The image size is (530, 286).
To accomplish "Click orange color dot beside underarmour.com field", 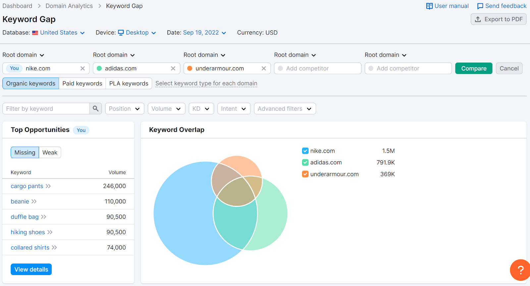I will [x=190, y=68].
